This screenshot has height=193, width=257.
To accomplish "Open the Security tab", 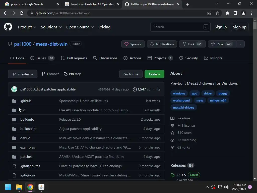I will tap(188, 58).
